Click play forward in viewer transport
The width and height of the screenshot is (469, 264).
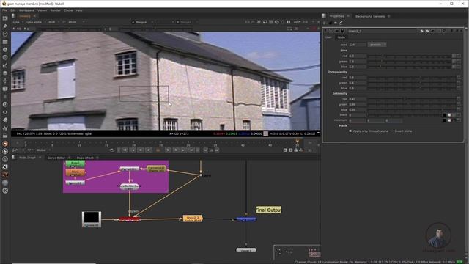[x=168, y=150]
